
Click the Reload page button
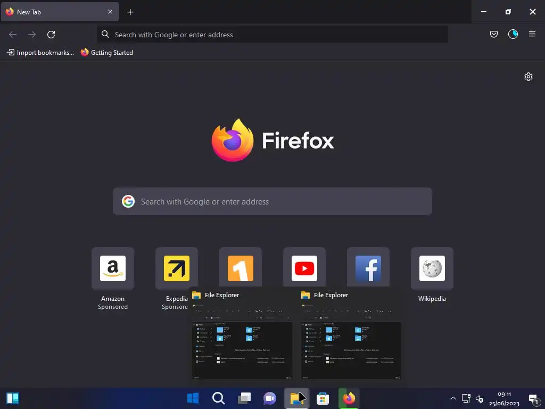51,35
